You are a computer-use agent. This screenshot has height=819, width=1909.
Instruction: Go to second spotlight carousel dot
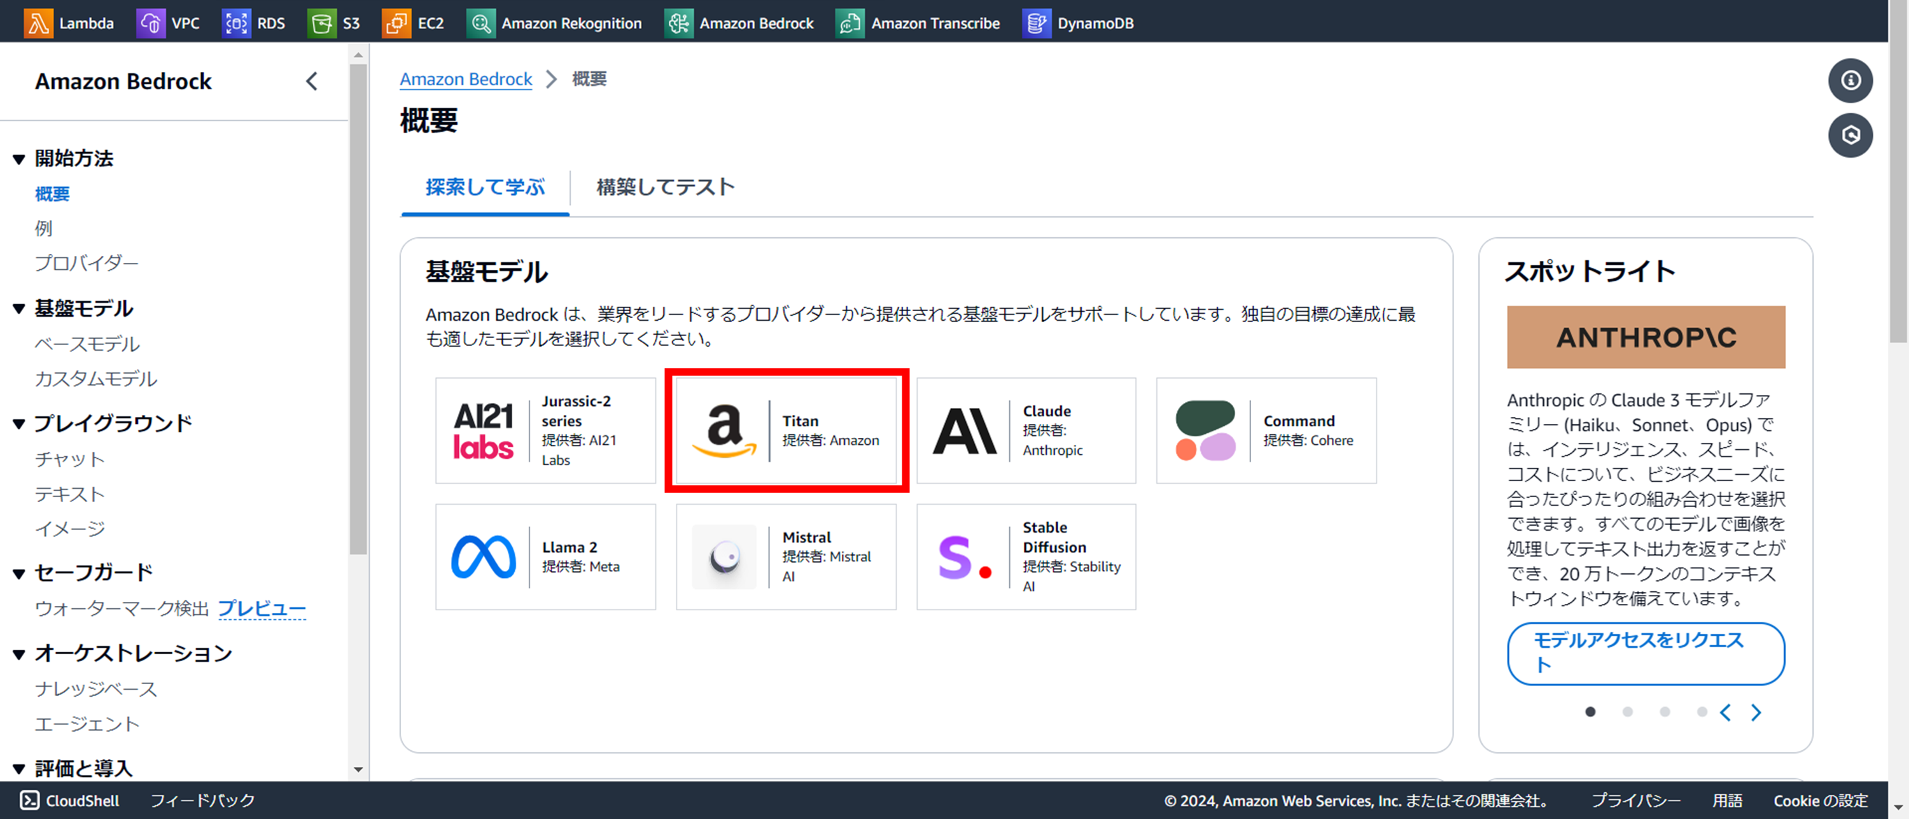coord(1627,711)
